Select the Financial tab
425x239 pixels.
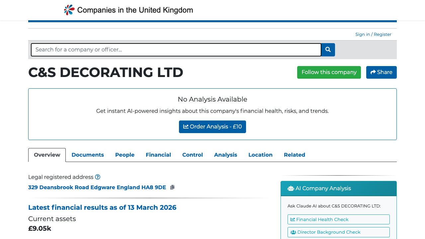click(x=158, y=155)
